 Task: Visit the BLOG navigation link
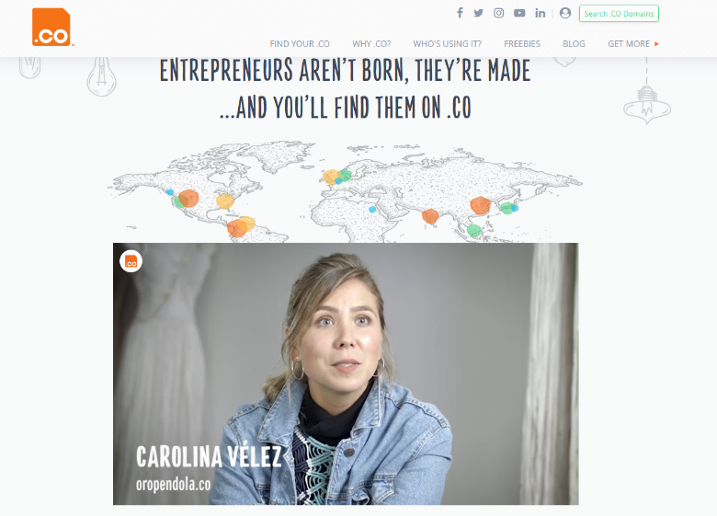[574, 44]
